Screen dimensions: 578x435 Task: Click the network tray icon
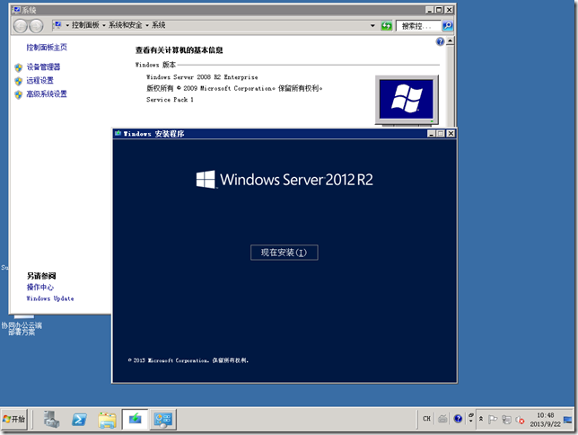(506, 420)
